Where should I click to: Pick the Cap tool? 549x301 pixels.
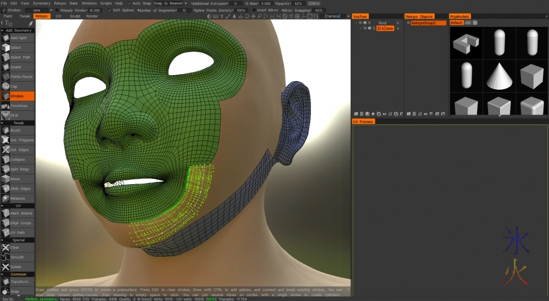coord(18,86)
